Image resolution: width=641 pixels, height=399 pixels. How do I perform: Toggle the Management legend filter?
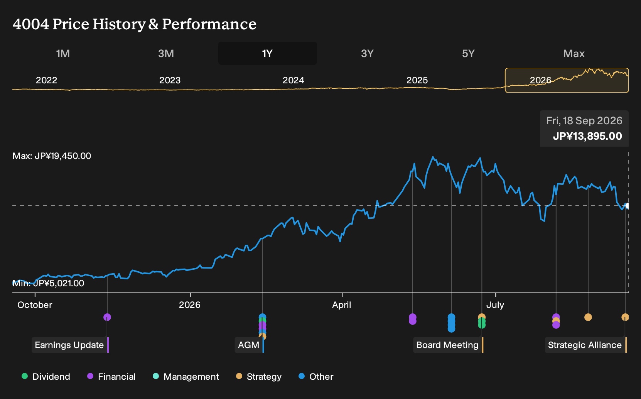pyautogui.click(x=186, y=377)
